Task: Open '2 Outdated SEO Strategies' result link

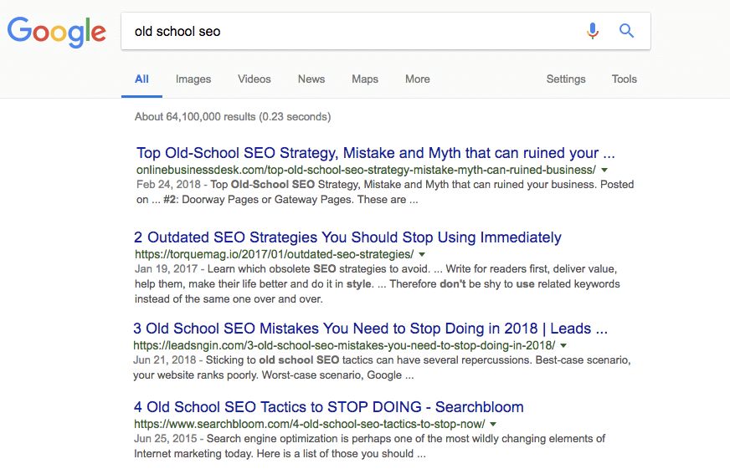Action: click(x=347, y=237)
